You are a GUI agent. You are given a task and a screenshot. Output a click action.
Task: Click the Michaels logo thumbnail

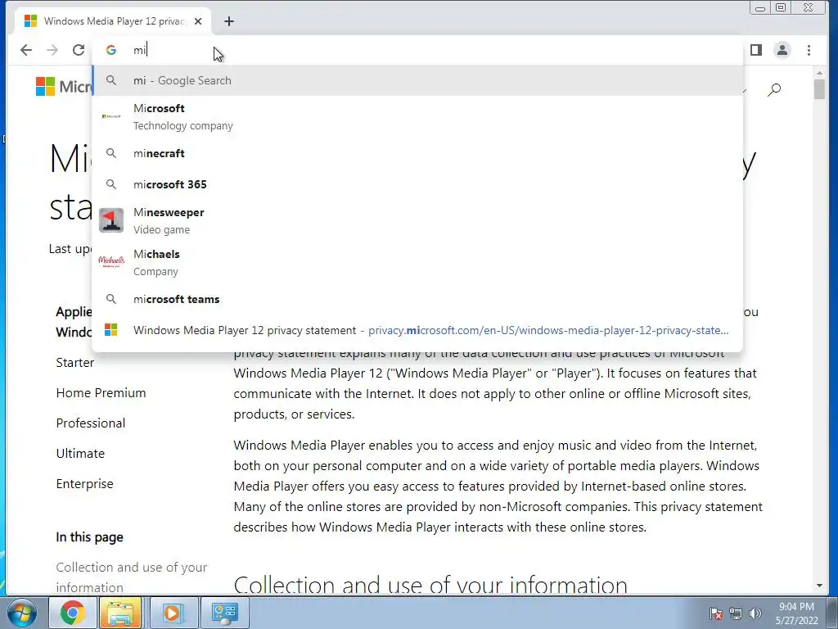point(111,261)
